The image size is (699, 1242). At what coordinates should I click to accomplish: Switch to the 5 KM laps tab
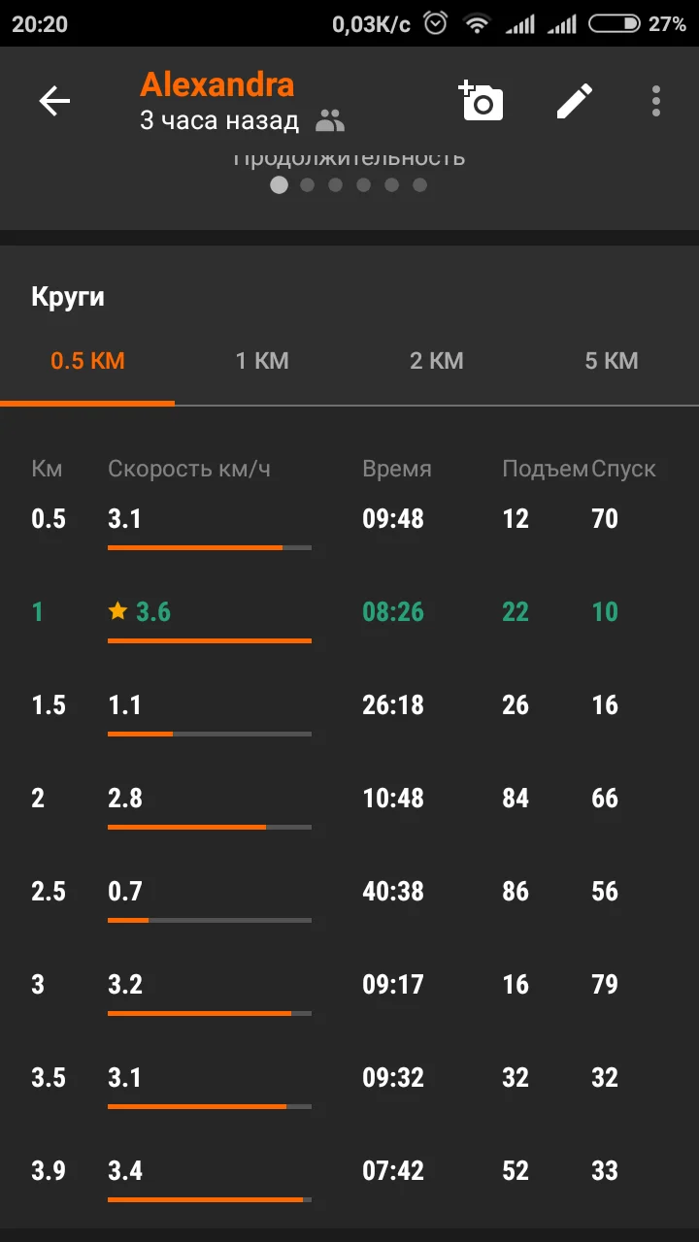[x=612, y=361]
